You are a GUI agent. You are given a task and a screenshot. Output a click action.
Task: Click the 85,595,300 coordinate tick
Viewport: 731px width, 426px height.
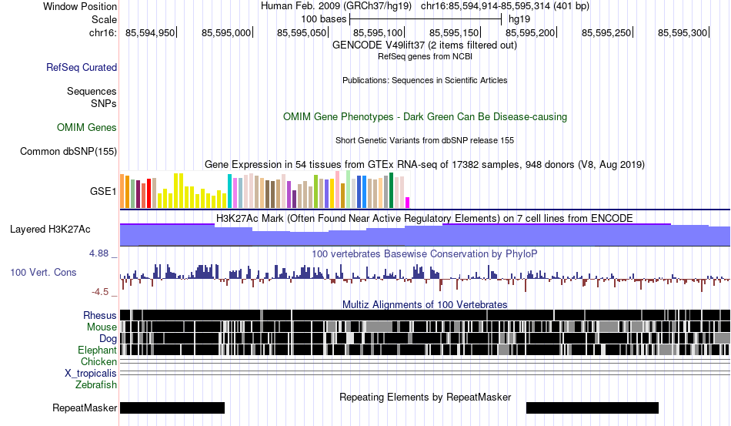[x=683, y=32]
